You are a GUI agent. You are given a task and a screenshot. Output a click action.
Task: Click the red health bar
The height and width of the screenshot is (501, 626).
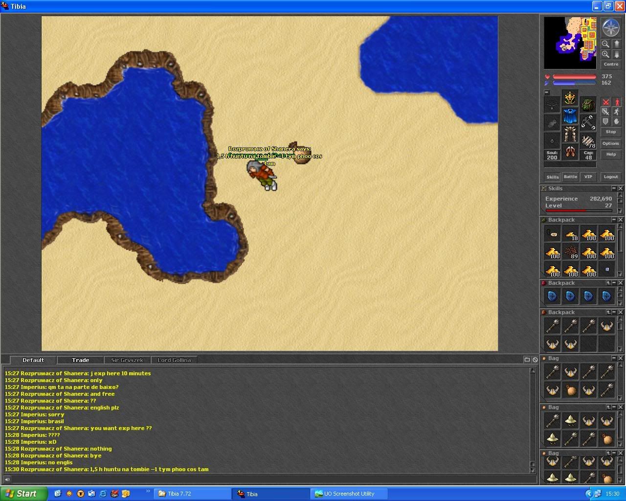coord(574,77)
